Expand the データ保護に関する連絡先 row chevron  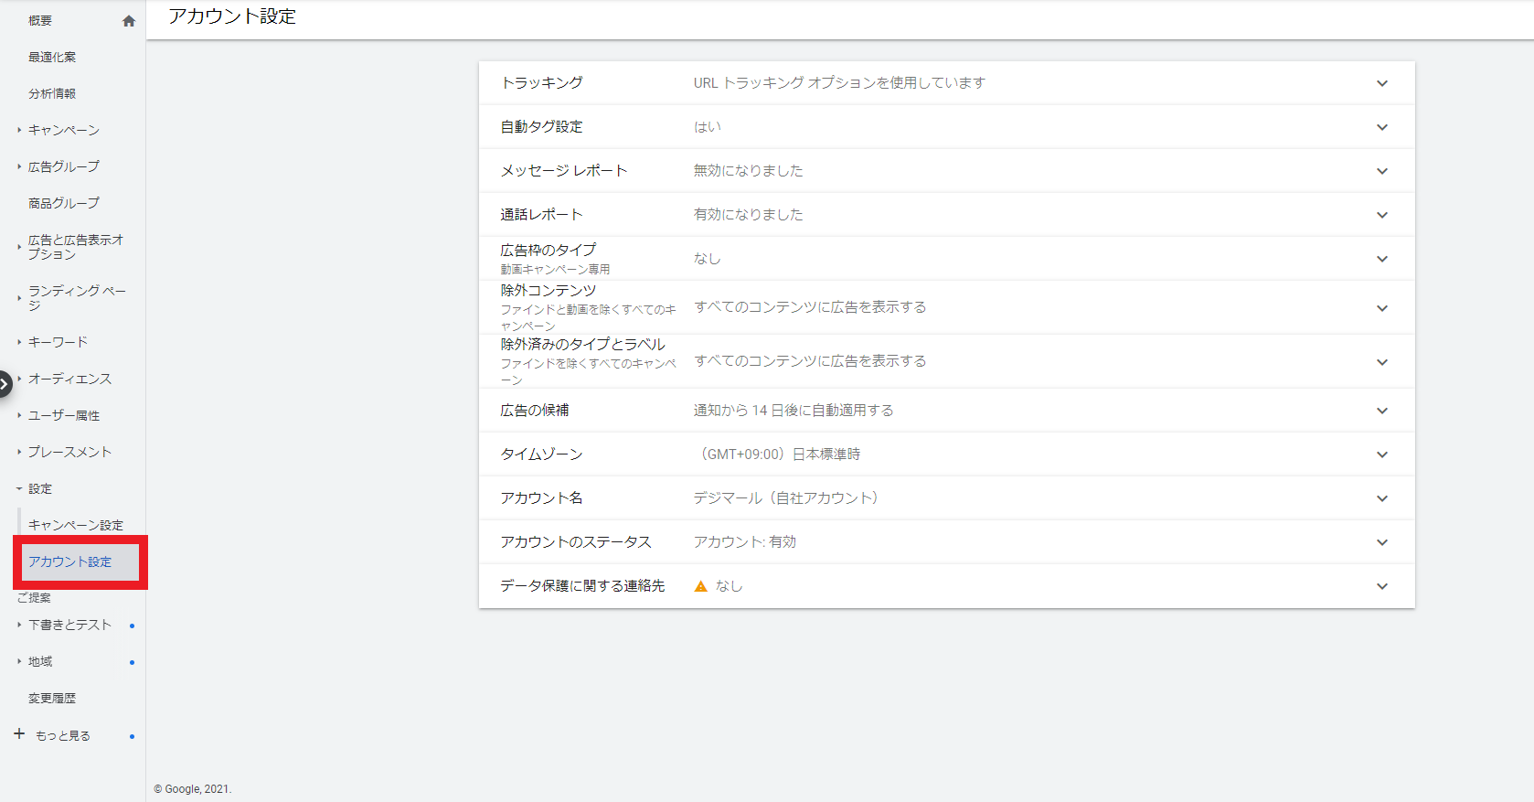pyautogui.click(x=1382, y=586)
